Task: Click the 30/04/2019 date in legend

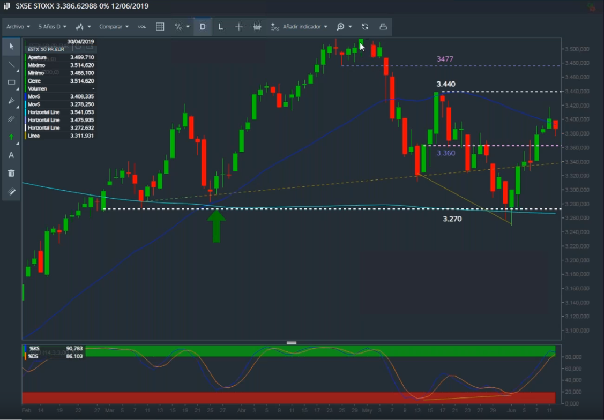Action: 80,42
